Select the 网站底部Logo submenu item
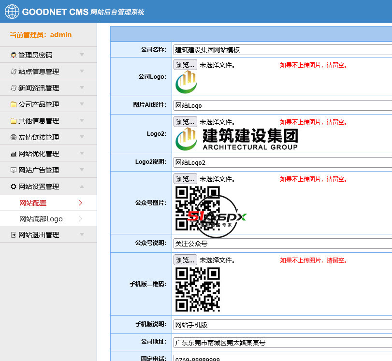This screenshot has width=392, height=361. tap(48, 219)
